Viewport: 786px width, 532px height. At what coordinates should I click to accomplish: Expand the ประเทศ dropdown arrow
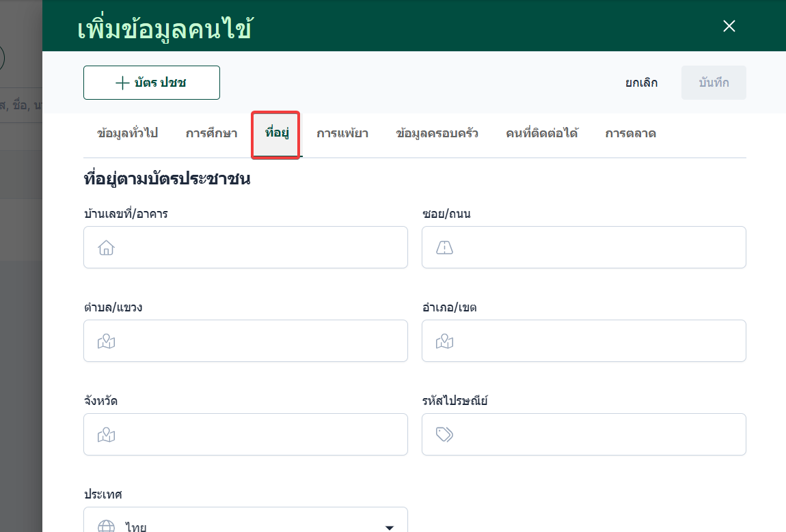click(389, 527)
